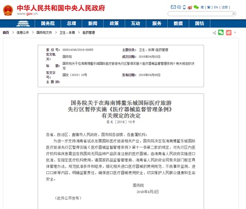Click the salutation line 各省、自治区、直辖市人民政府

tap(96, 135)
